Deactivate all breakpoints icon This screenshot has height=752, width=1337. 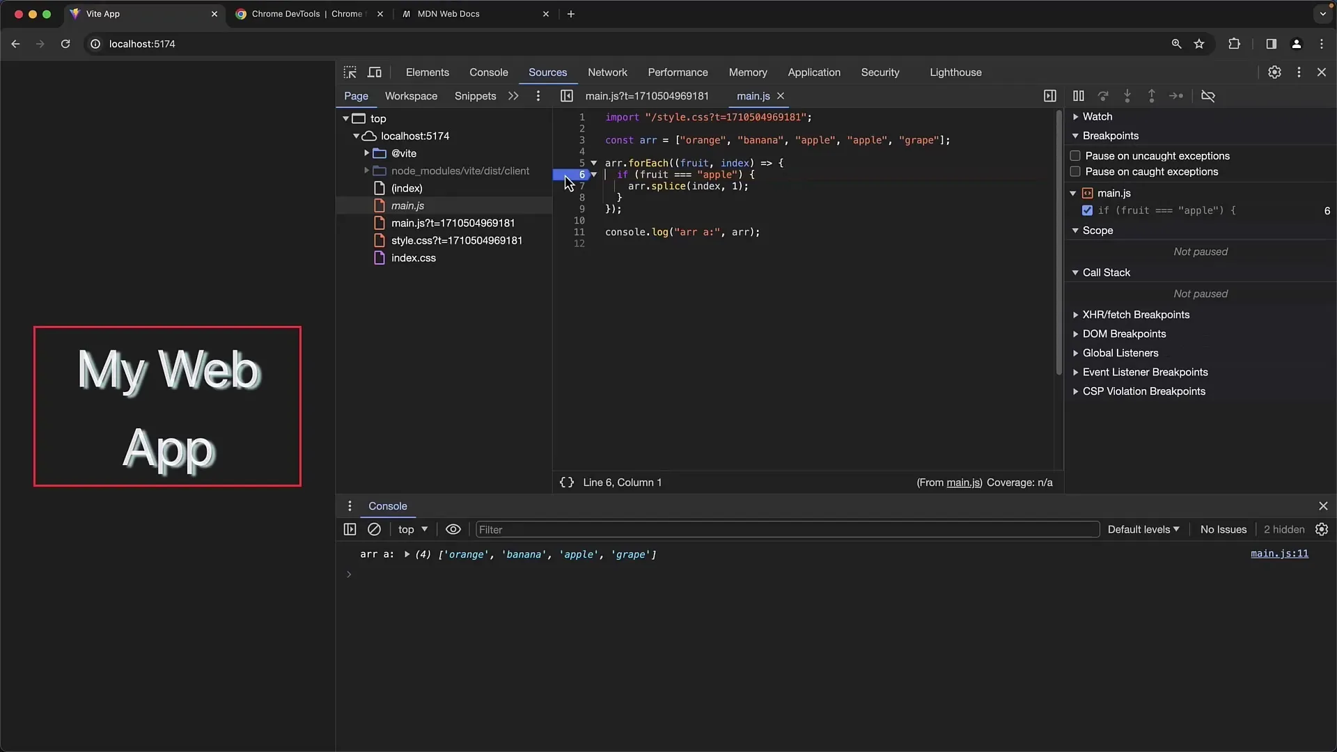click(x=1208, y=96)
